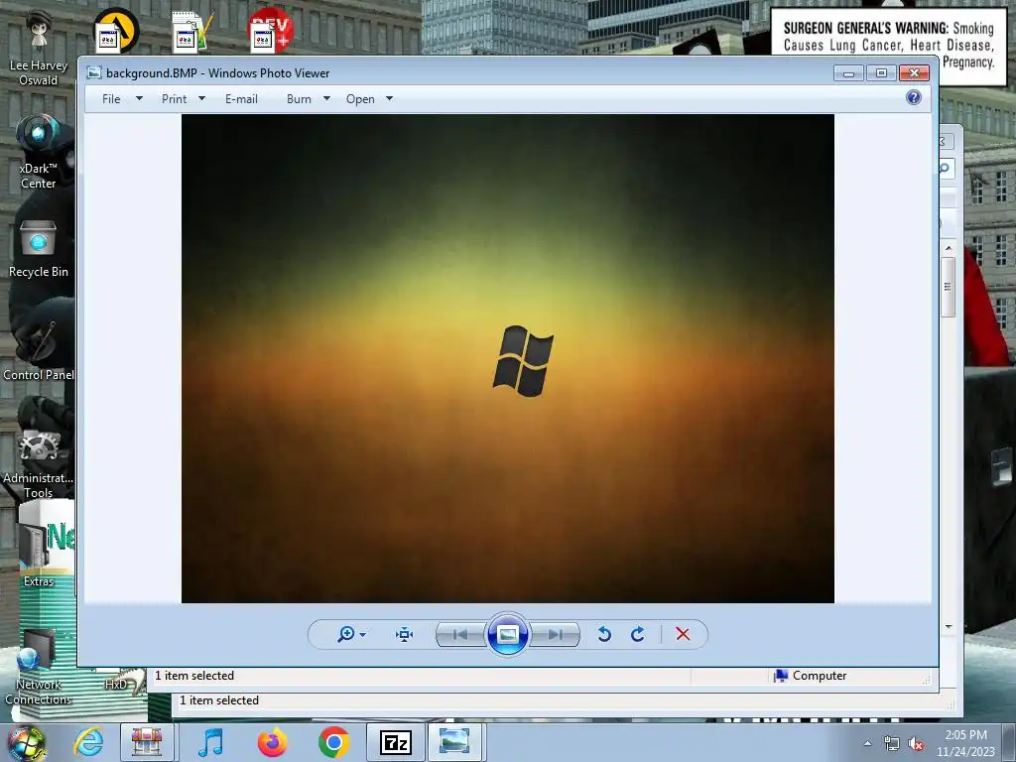The width and height of the screenshot is (1016, 762).
Task: Launch Internet Explorer from taskbar
Action: point(88,742)
